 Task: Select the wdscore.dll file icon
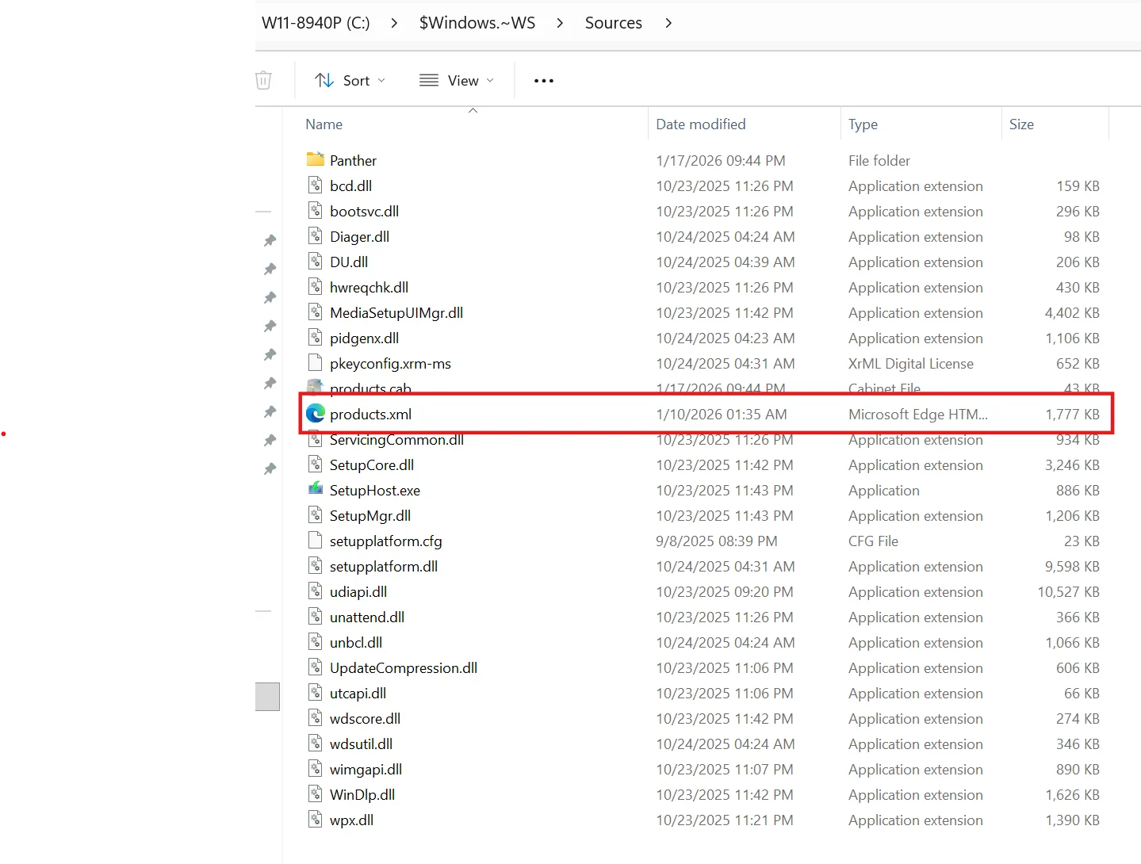point(316,718)
